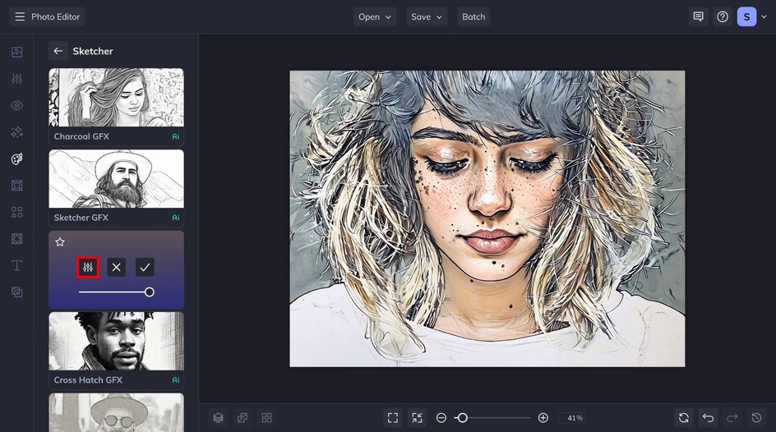Go back from the Sketcher panel
The height and width of the screenshot is (432, 776).
click(58, 51)
